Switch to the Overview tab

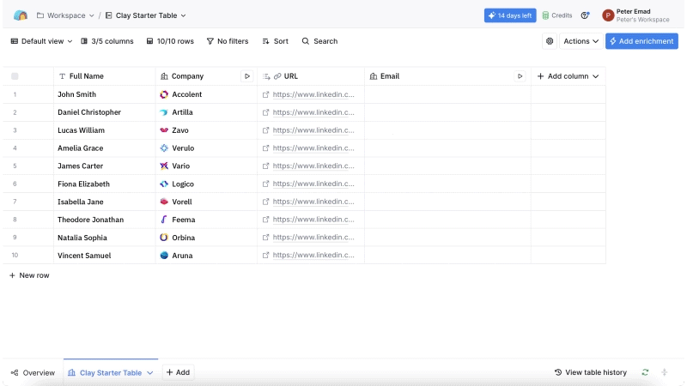tap(33, 373)
